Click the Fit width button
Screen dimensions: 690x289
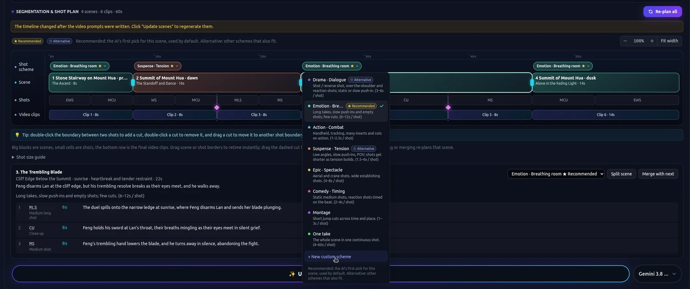[x=669, y=41]
